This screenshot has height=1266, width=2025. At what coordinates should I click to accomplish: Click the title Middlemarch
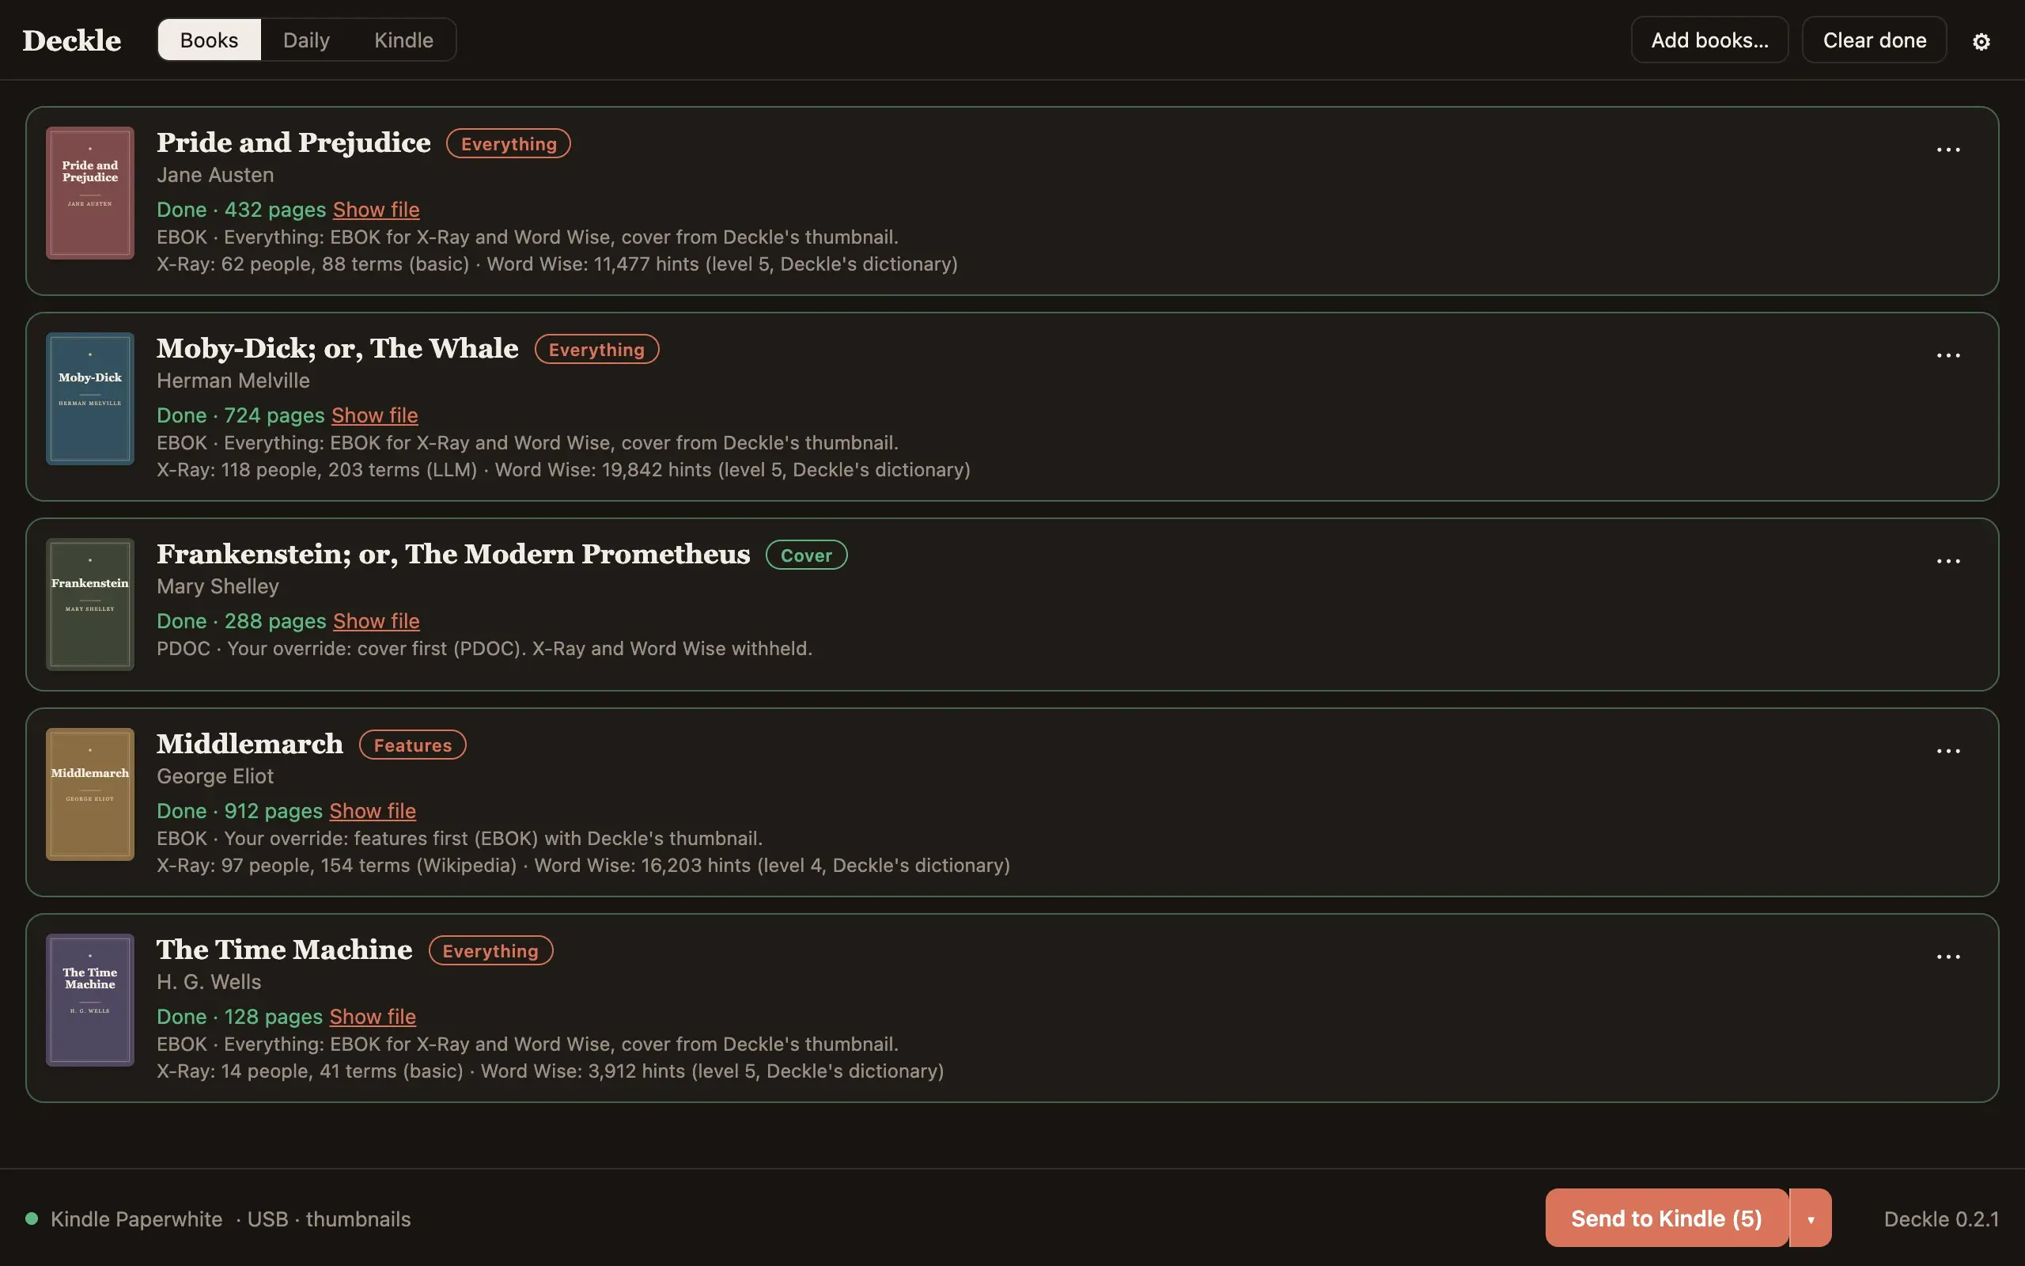[249, 744]
